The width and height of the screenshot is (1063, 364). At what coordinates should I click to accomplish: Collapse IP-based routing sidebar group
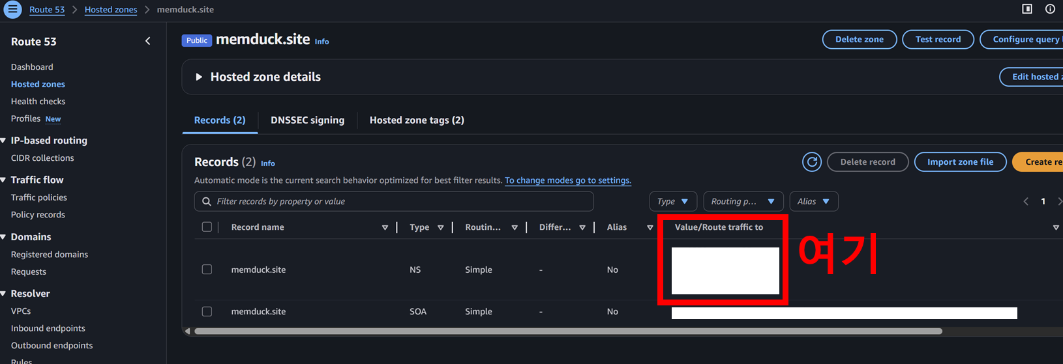3,141
